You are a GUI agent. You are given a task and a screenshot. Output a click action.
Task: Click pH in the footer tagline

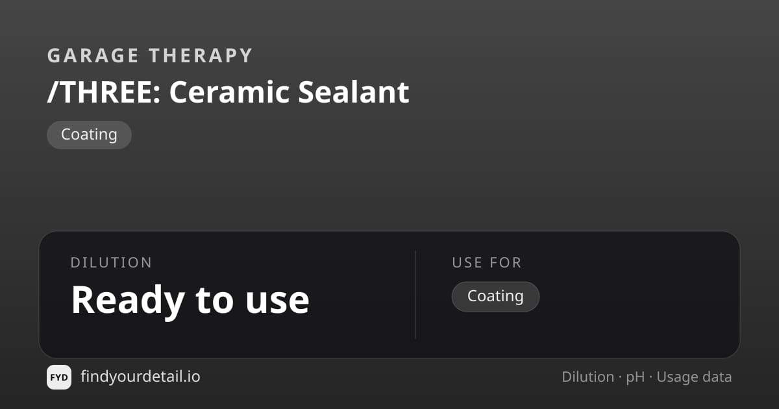[x=635, y=378]
